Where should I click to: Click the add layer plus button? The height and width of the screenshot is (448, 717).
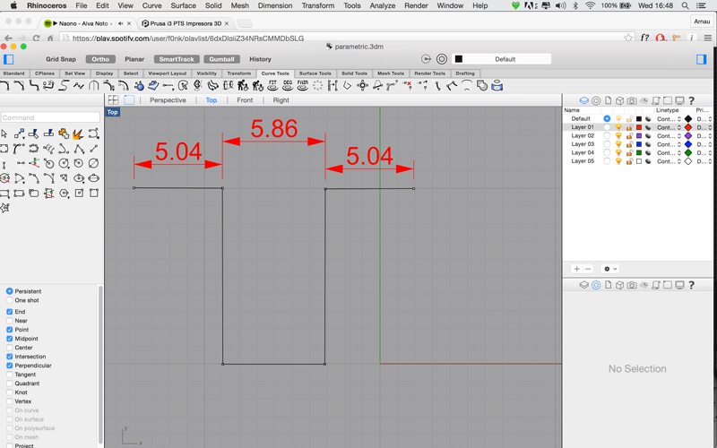pos(576,270)
